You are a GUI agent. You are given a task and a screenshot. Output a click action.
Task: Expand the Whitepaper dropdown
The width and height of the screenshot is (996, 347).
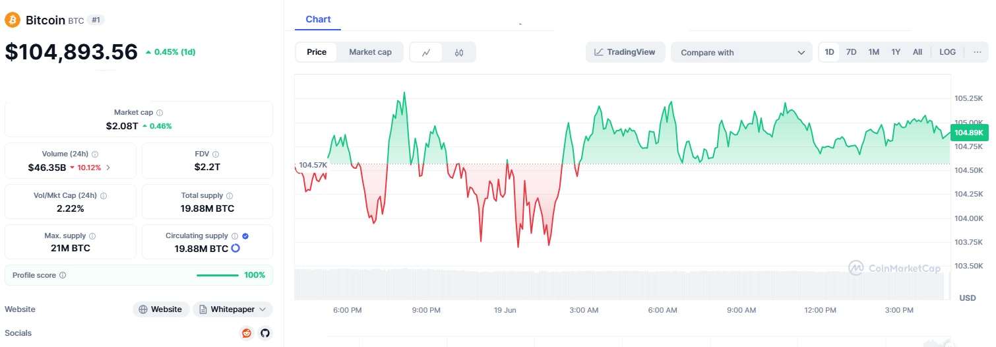coord(233,309)
